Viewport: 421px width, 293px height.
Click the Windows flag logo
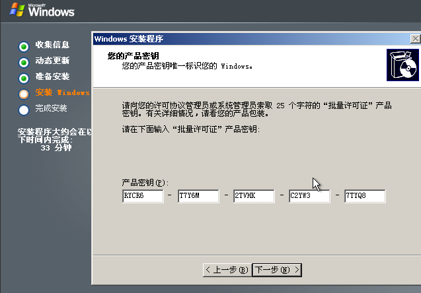point(15,9)
